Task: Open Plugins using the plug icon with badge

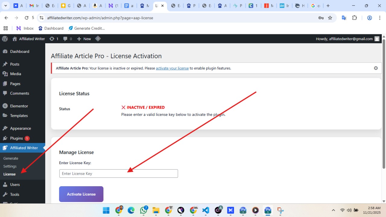Action: 5,138
